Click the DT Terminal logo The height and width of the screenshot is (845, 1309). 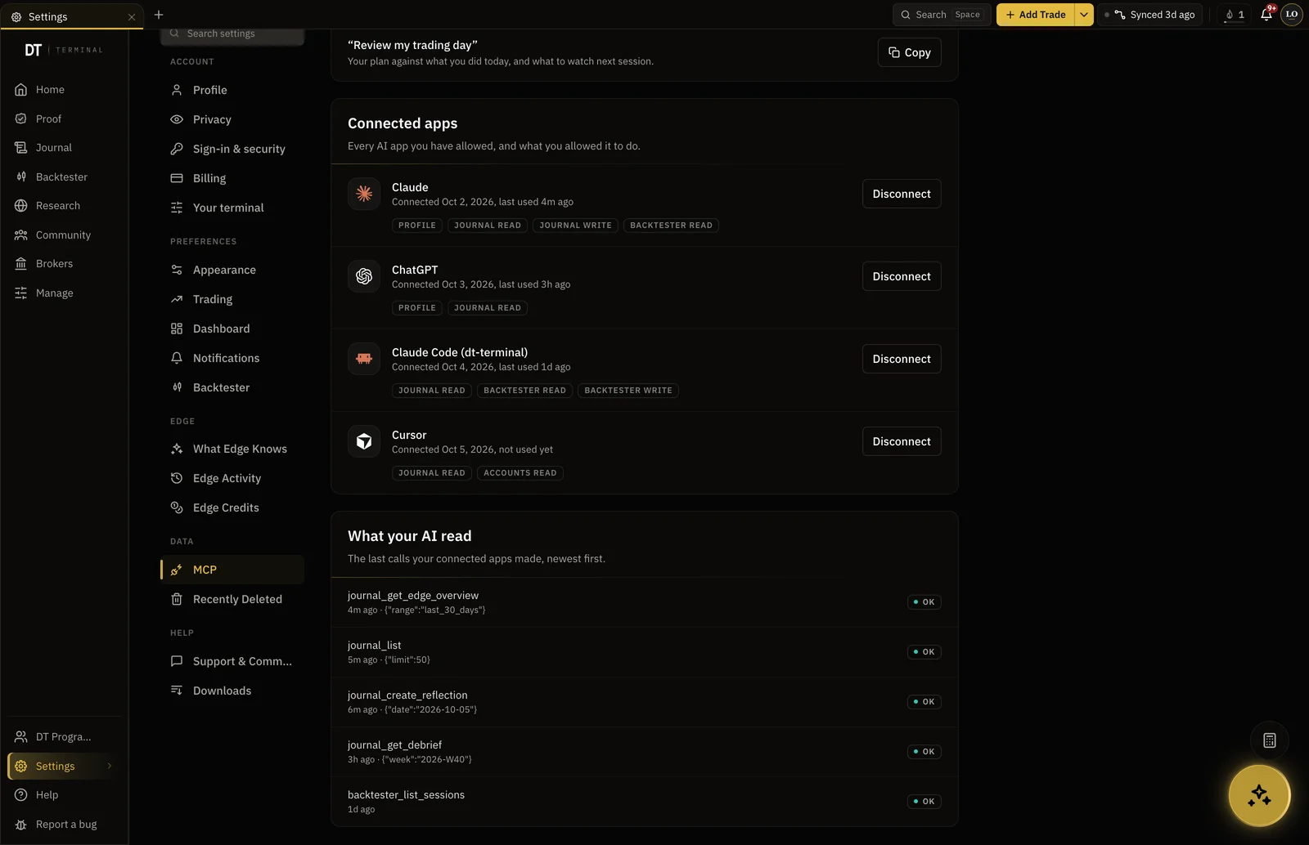pos(64,50)
